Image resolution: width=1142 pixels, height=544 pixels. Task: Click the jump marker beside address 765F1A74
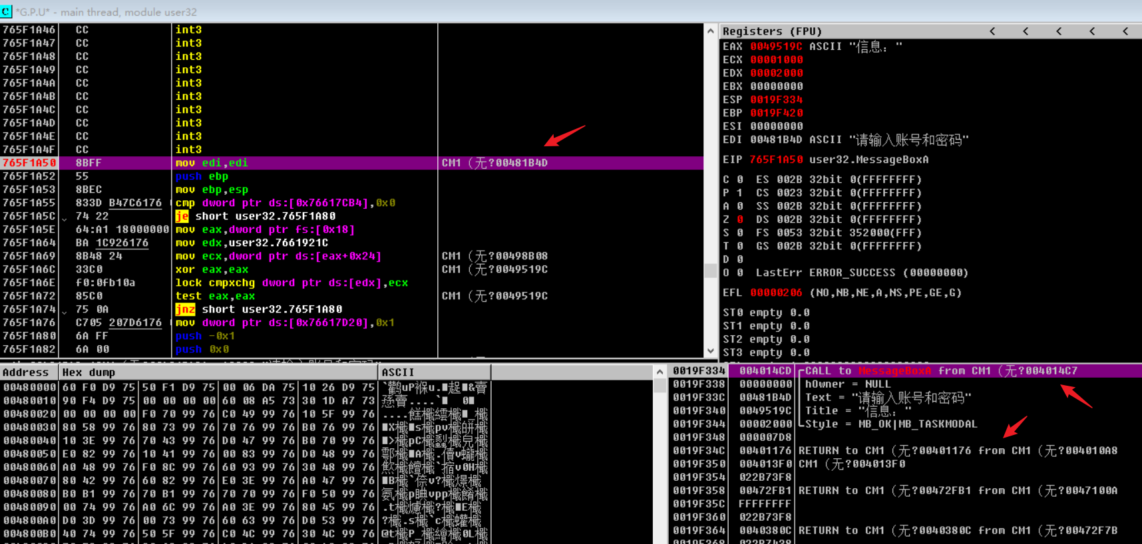(65, 311)
